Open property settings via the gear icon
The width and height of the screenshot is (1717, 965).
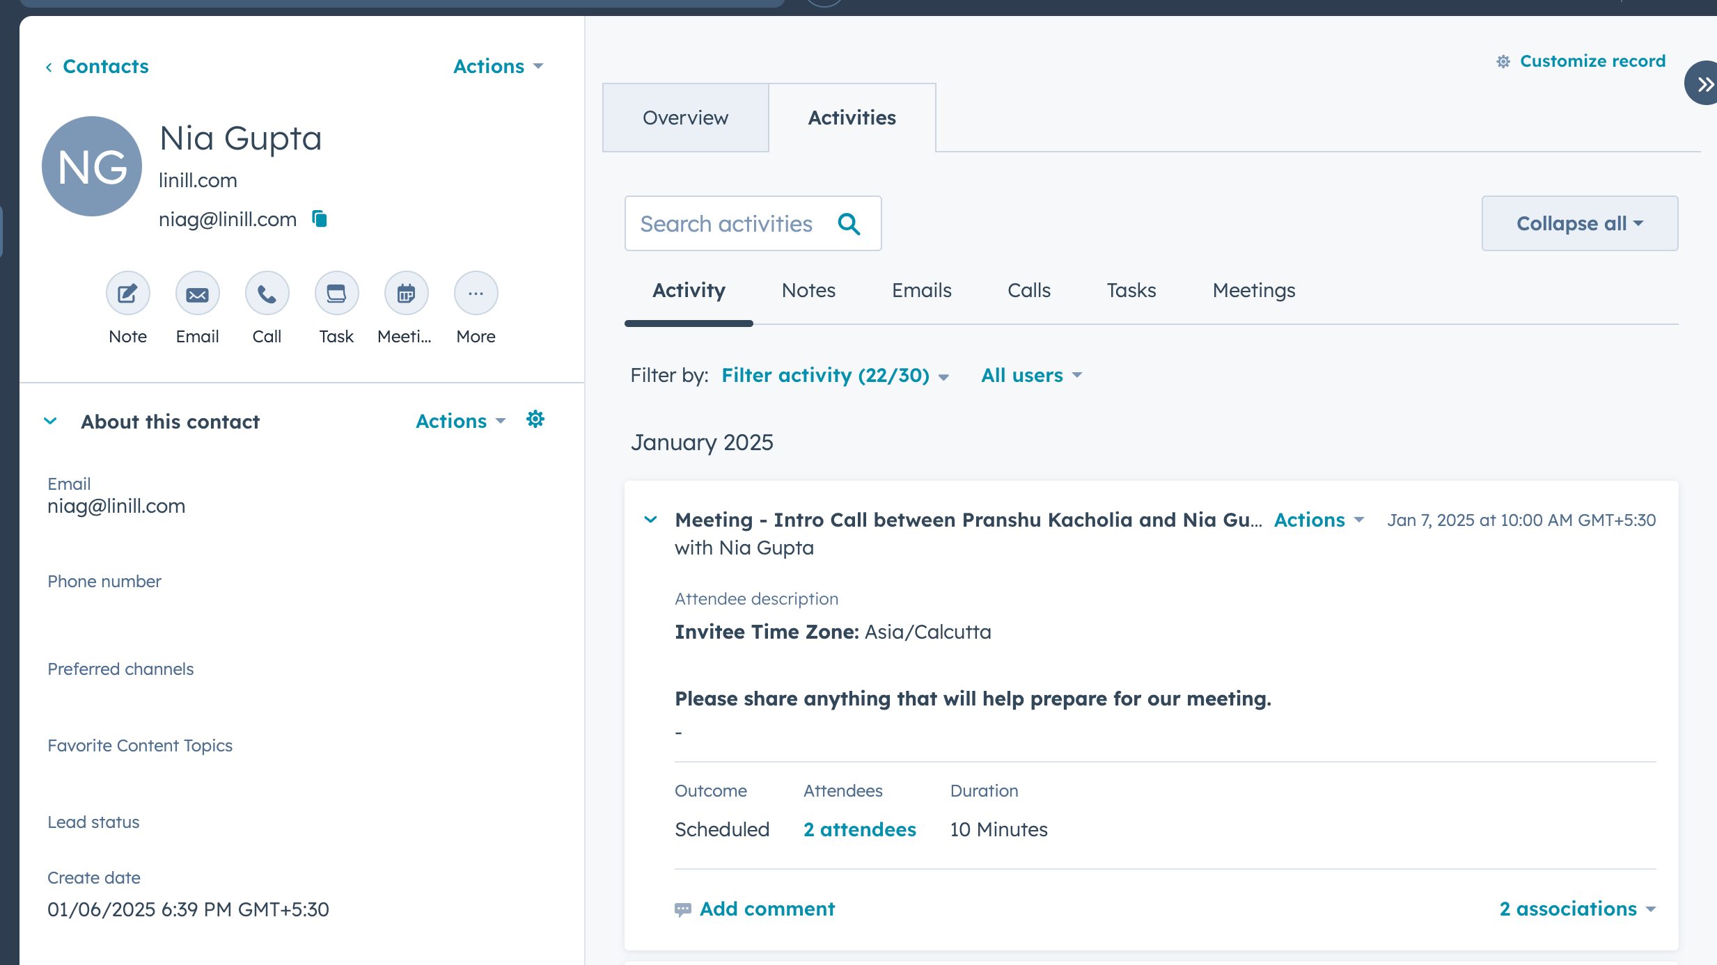pos(535,419)
